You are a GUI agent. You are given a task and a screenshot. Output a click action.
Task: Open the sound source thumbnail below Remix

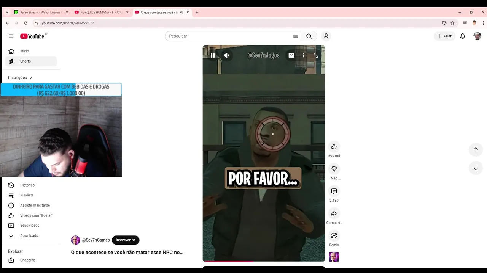[x=334, y=257]
